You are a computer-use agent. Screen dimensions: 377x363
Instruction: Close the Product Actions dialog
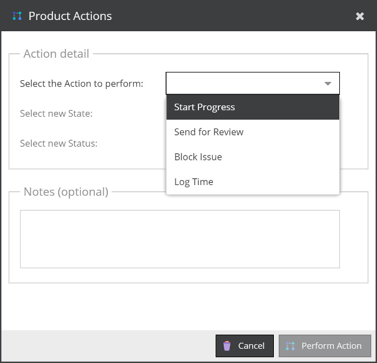[x=360, y=16]
